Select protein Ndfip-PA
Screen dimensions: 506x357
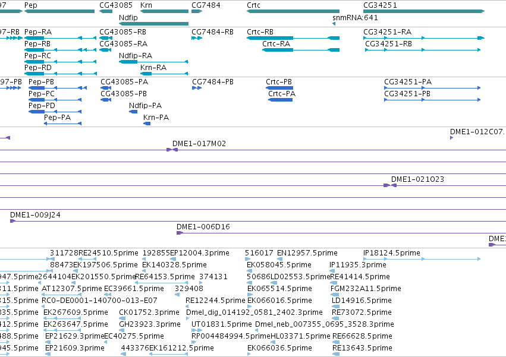click(x=133, y=112)
